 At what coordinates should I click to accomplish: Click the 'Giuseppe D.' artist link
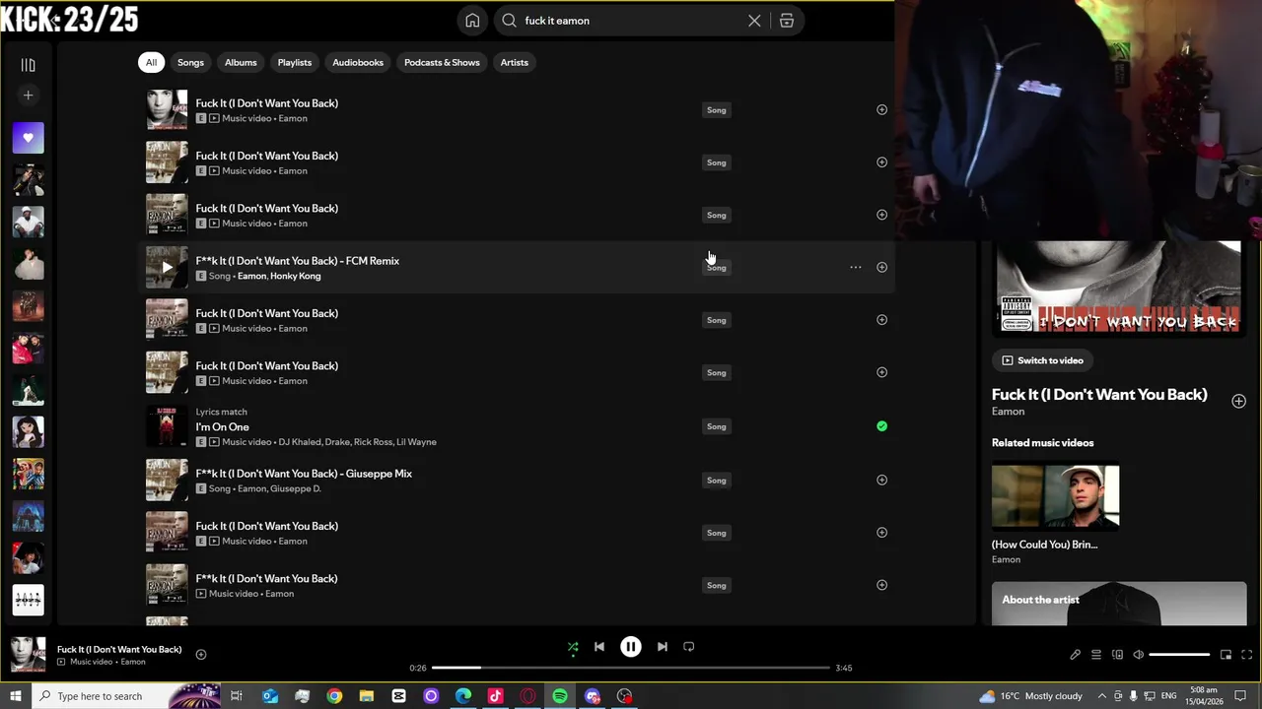click(x=296, y=488)
